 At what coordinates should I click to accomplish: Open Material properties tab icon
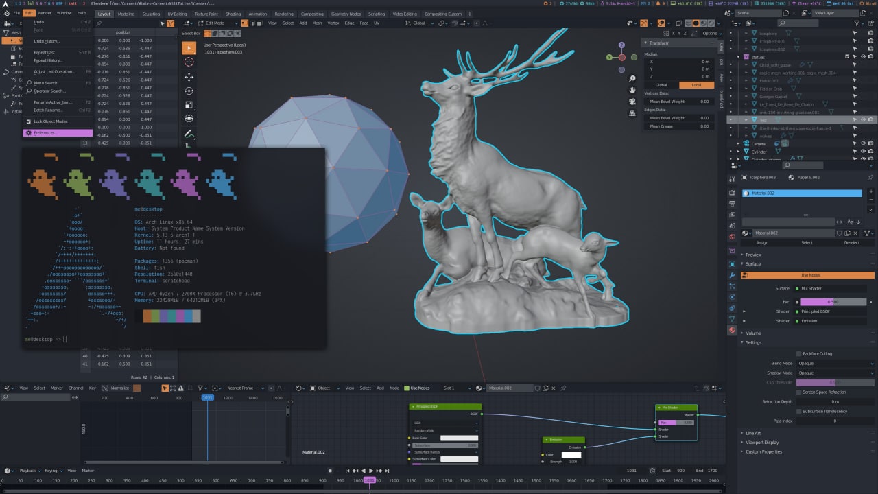[x=732, y=330]
